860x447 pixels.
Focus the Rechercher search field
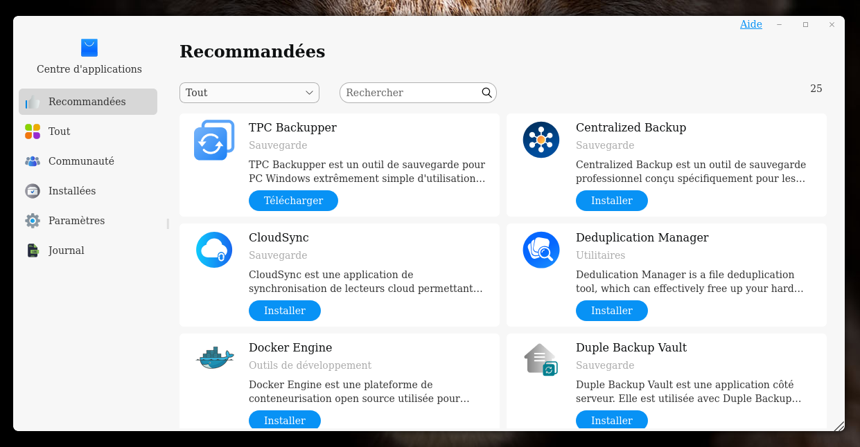409,93
